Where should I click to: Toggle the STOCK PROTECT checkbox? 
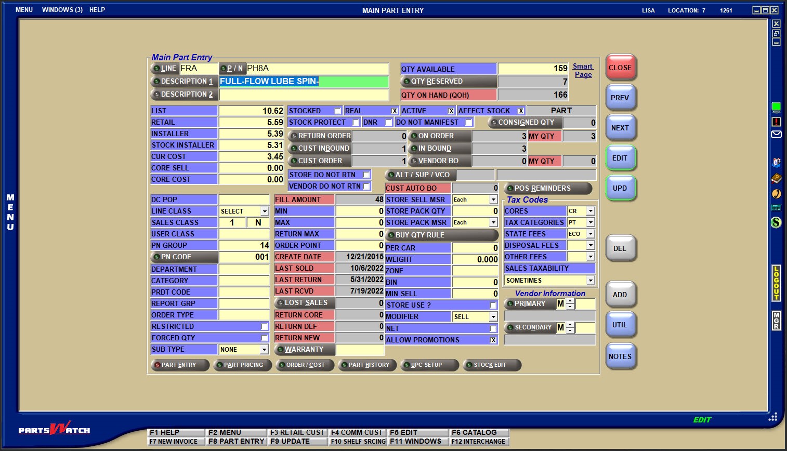[x=356, y=123]
